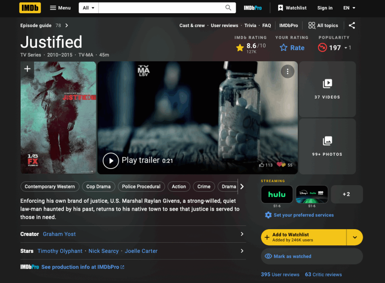Open the trailer's three-dot options menu
Image resolution: width=385 pixels, height=283 pixels.
click(x=287, y=72)
